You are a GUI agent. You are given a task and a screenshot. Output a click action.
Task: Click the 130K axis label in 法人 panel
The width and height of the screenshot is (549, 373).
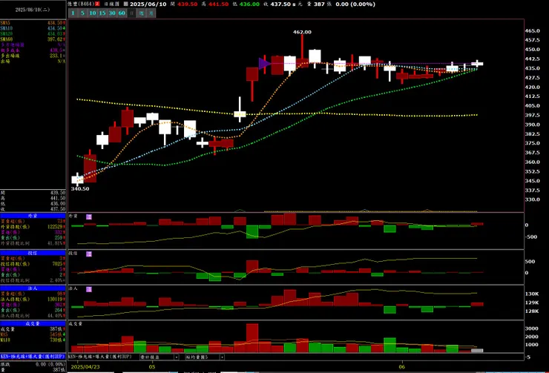[x=532, y=294]
